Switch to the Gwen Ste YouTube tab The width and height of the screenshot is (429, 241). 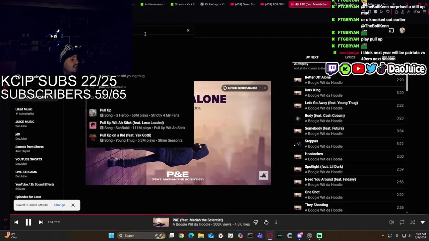243,4
